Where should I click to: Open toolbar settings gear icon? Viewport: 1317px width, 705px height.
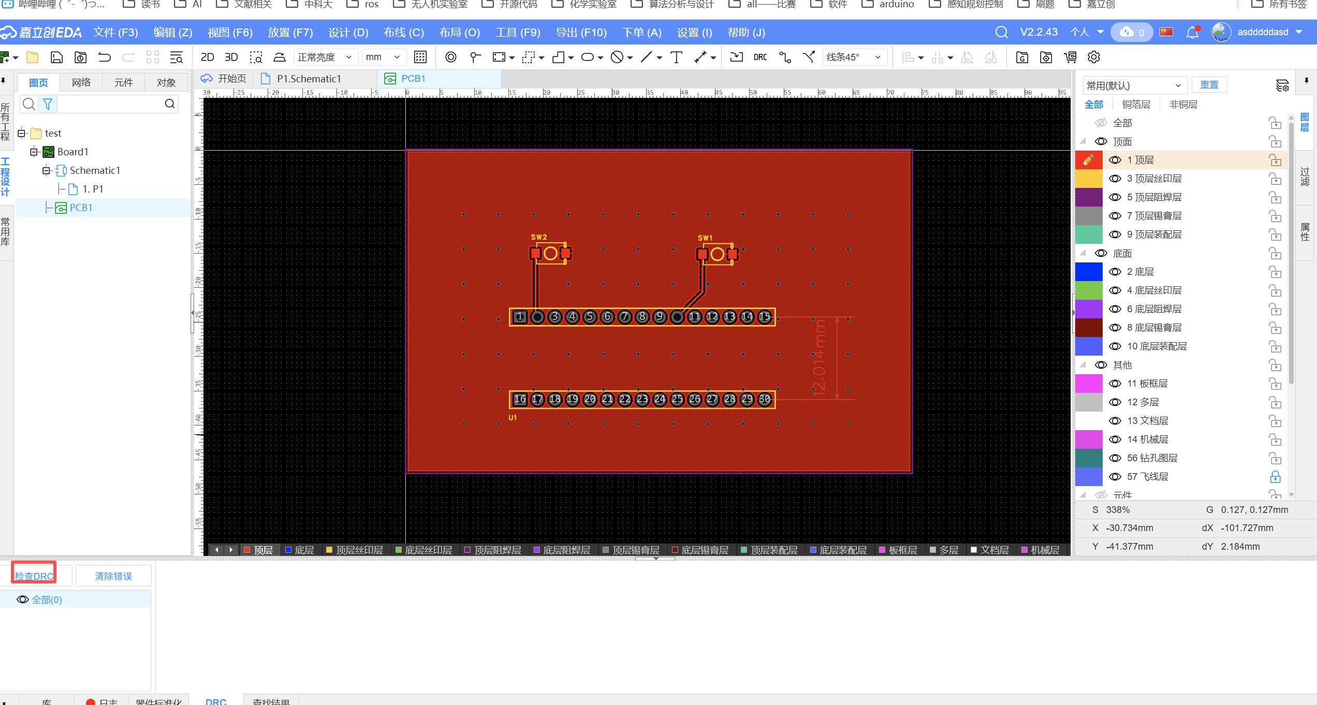pyautogui.click(x=1093, y=57)
